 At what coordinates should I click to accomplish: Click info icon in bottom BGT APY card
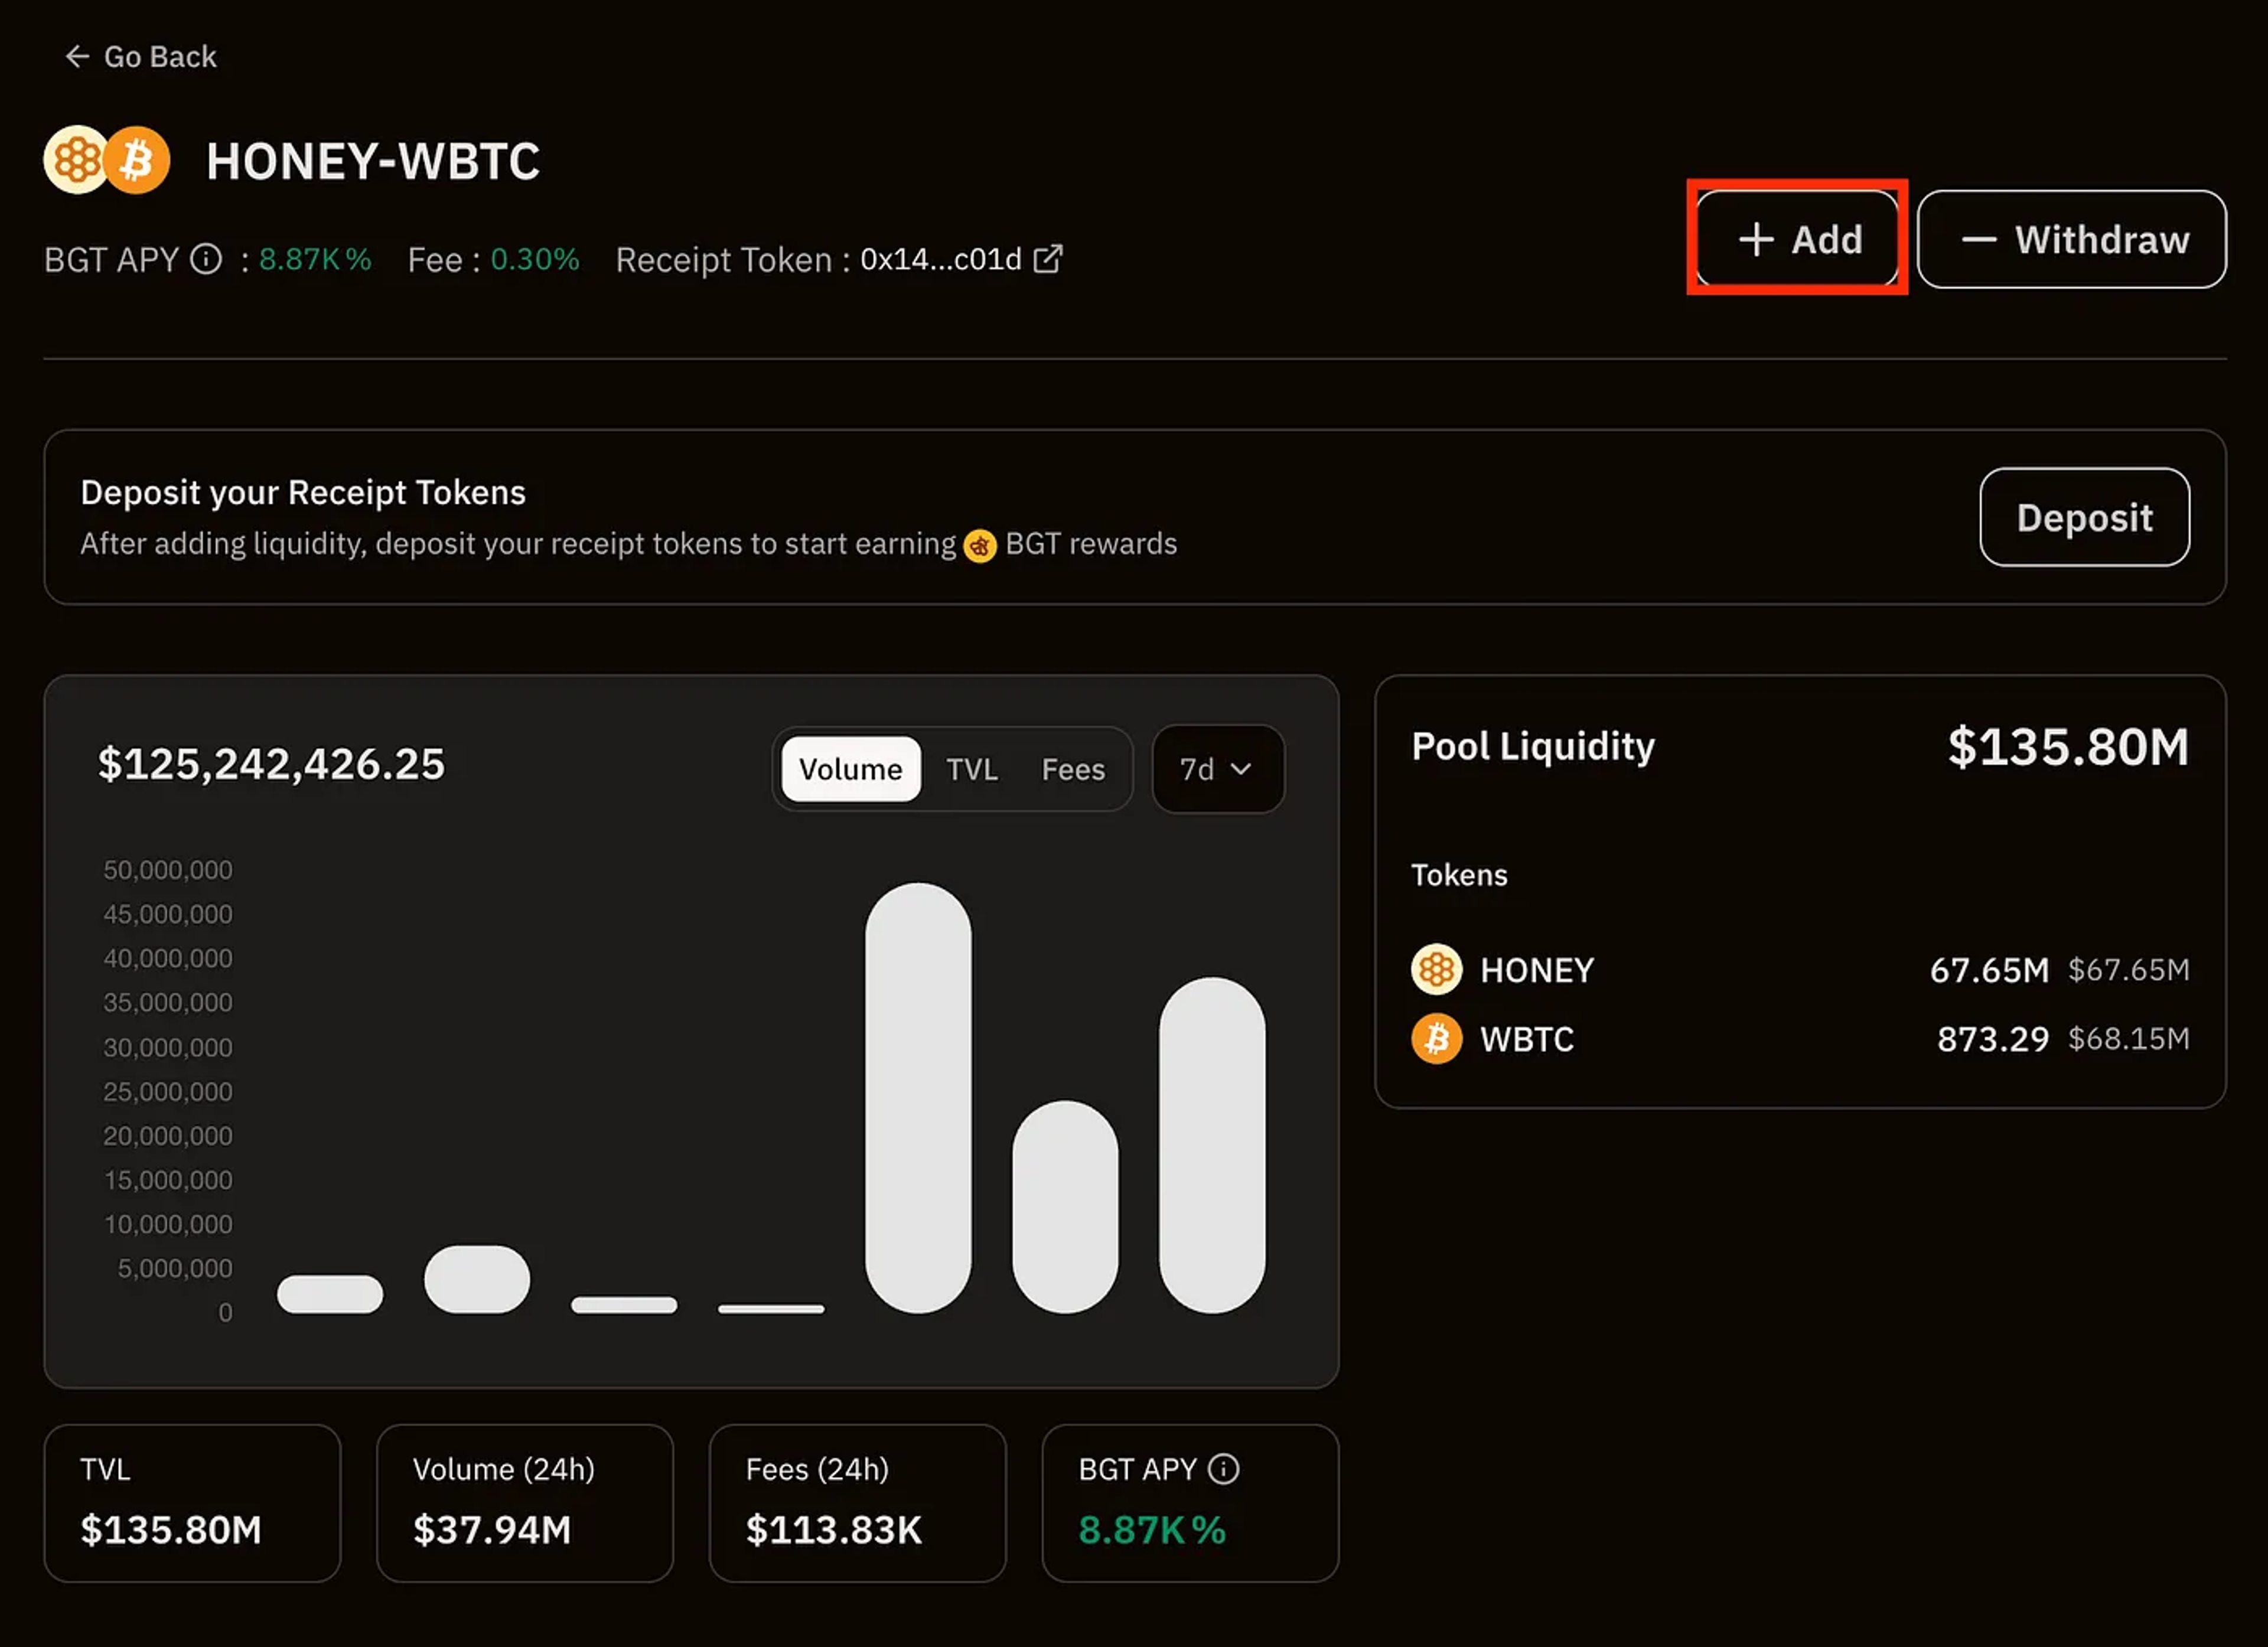click(1223, 1469)
